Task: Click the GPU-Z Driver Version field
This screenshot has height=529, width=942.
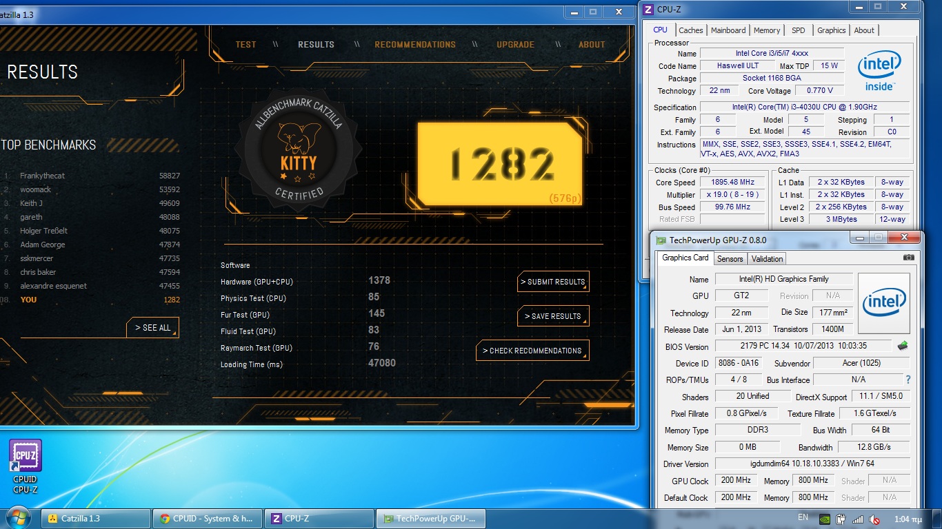Action: click(812, 464)
